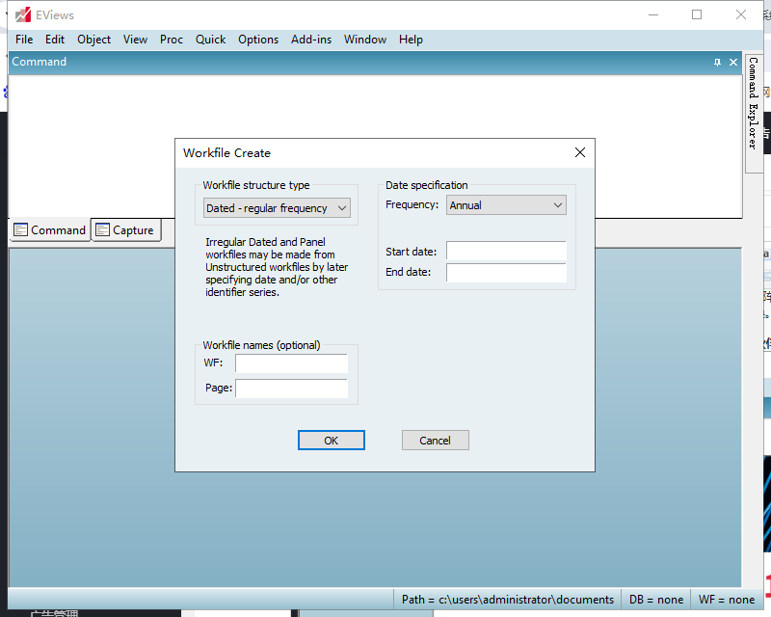Expand the Frequency dropdown showing Annual

(507, 205)
